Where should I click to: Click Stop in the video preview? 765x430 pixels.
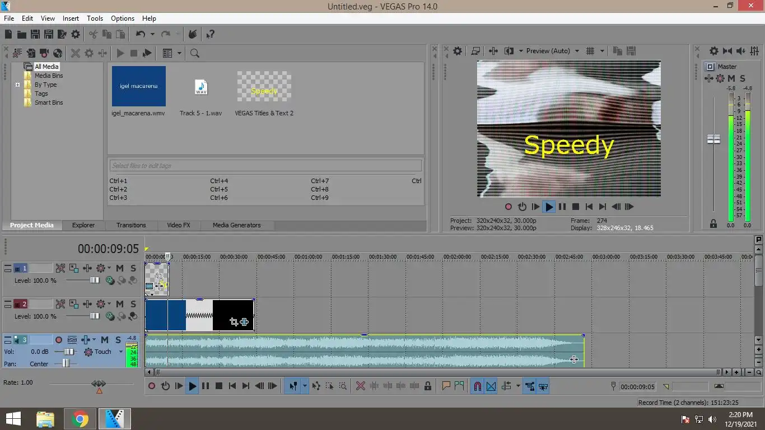pyautogui.click(x=575, y=207)
